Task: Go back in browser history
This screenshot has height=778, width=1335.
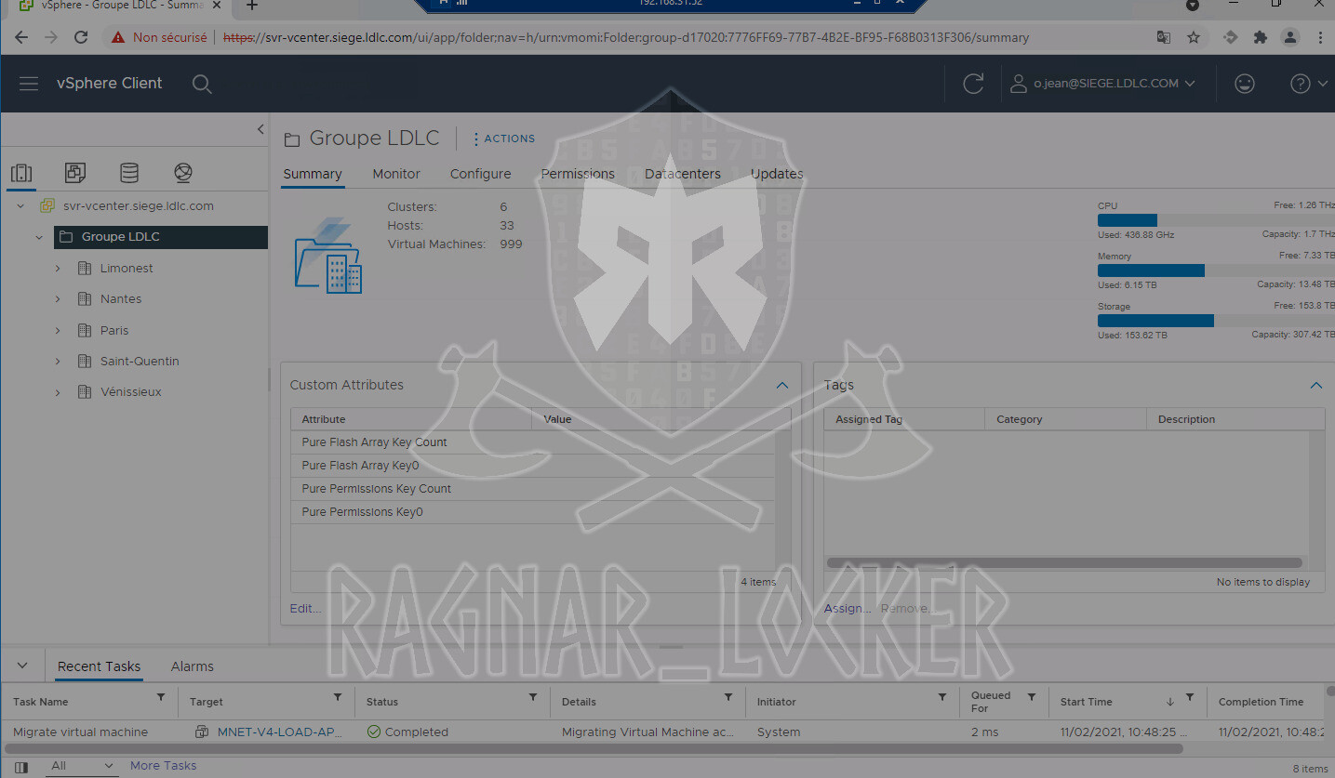Action: [x=21, y=37]
